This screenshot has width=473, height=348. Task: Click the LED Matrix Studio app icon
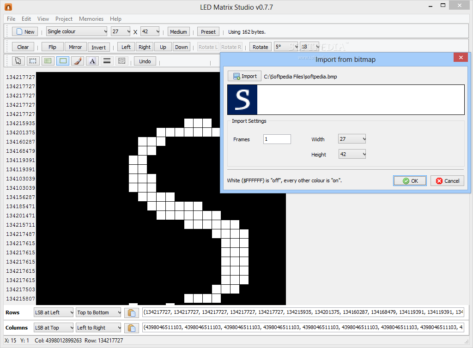pyautogui.click(x=8, y=7)
